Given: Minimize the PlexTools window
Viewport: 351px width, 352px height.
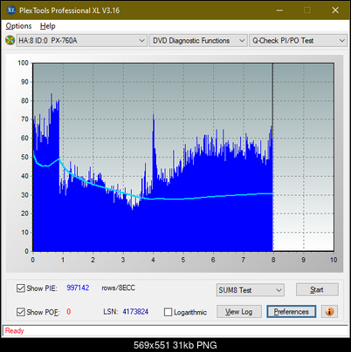Looking at the screenshot, I should (279, 10).
